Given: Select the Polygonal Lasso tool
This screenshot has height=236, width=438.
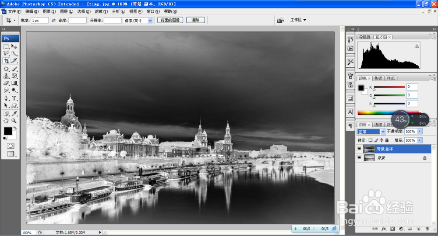Looking at the screenshot, I should [6, 53].
